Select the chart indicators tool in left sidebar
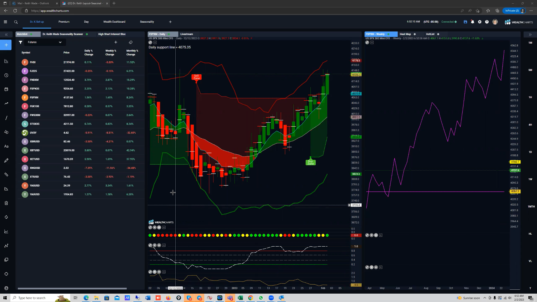Screen dimensions: 537x302 click(6, 61)
